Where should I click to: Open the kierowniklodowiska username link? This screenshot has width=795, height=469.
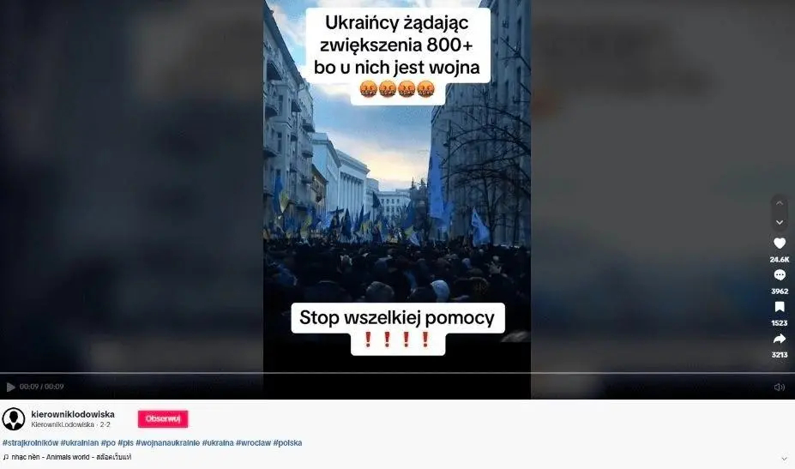tap(73, 414)
